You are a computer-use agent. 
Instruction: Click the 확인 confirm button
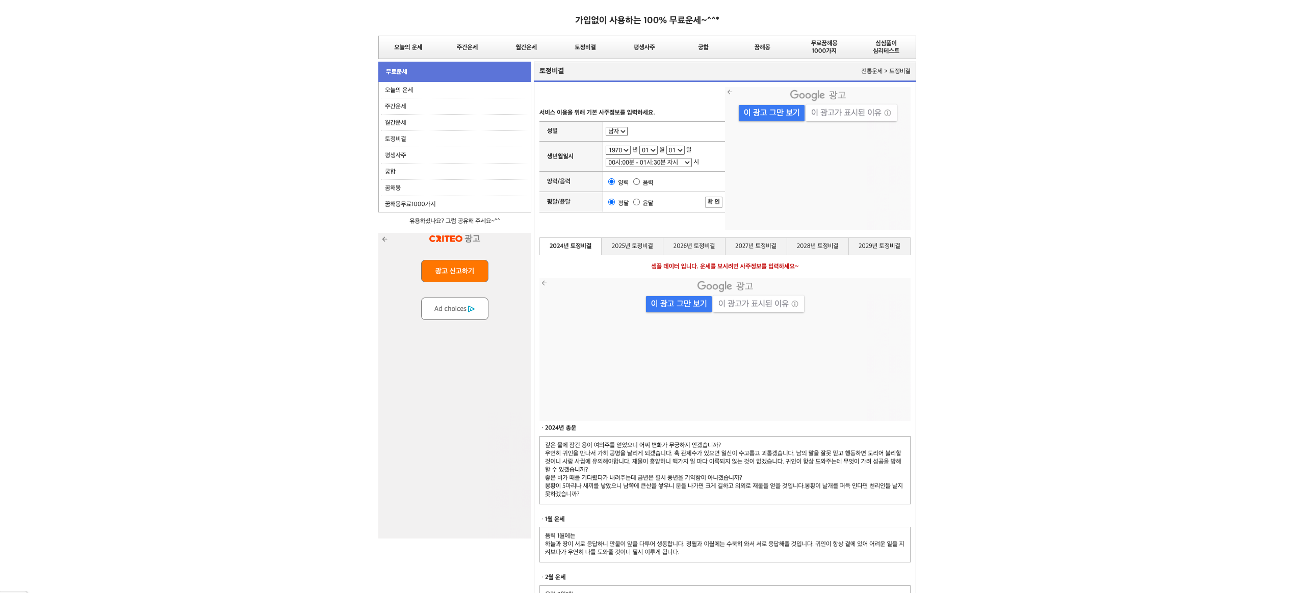[713, 202]
